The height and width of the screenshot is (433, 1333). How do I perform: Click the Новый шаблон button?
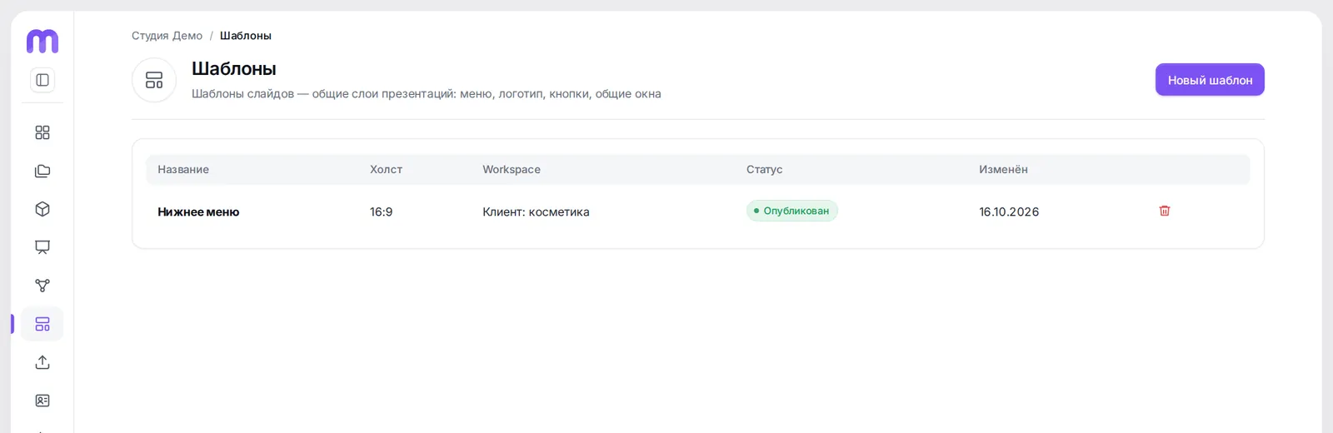(1210, 80)
